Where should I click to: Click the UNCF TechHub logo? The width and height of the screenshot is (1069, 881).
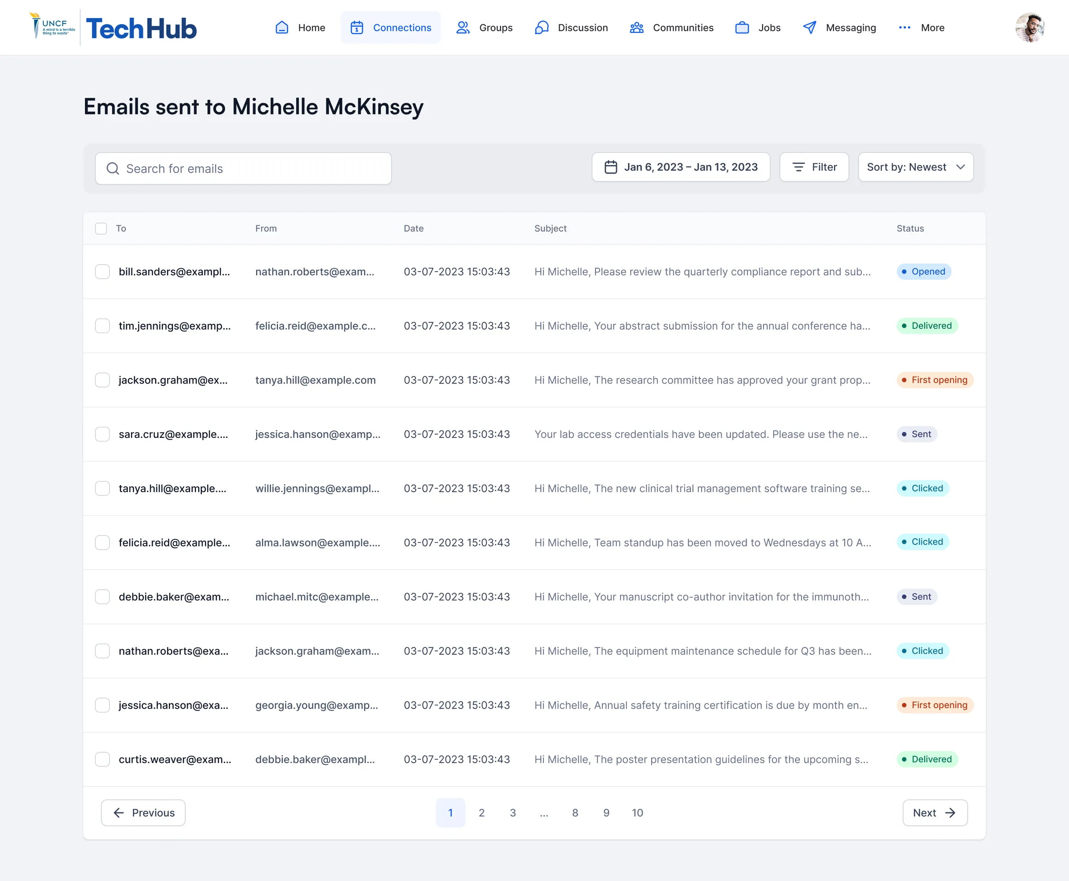point(113,28)
